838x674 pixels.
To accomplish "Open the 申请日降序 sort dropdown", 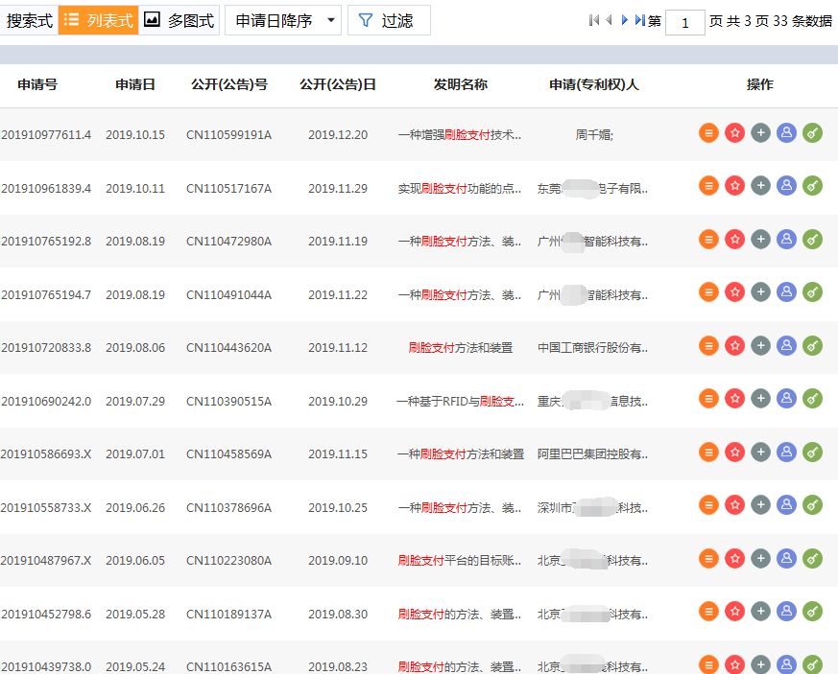I will [x=283, y=20].
